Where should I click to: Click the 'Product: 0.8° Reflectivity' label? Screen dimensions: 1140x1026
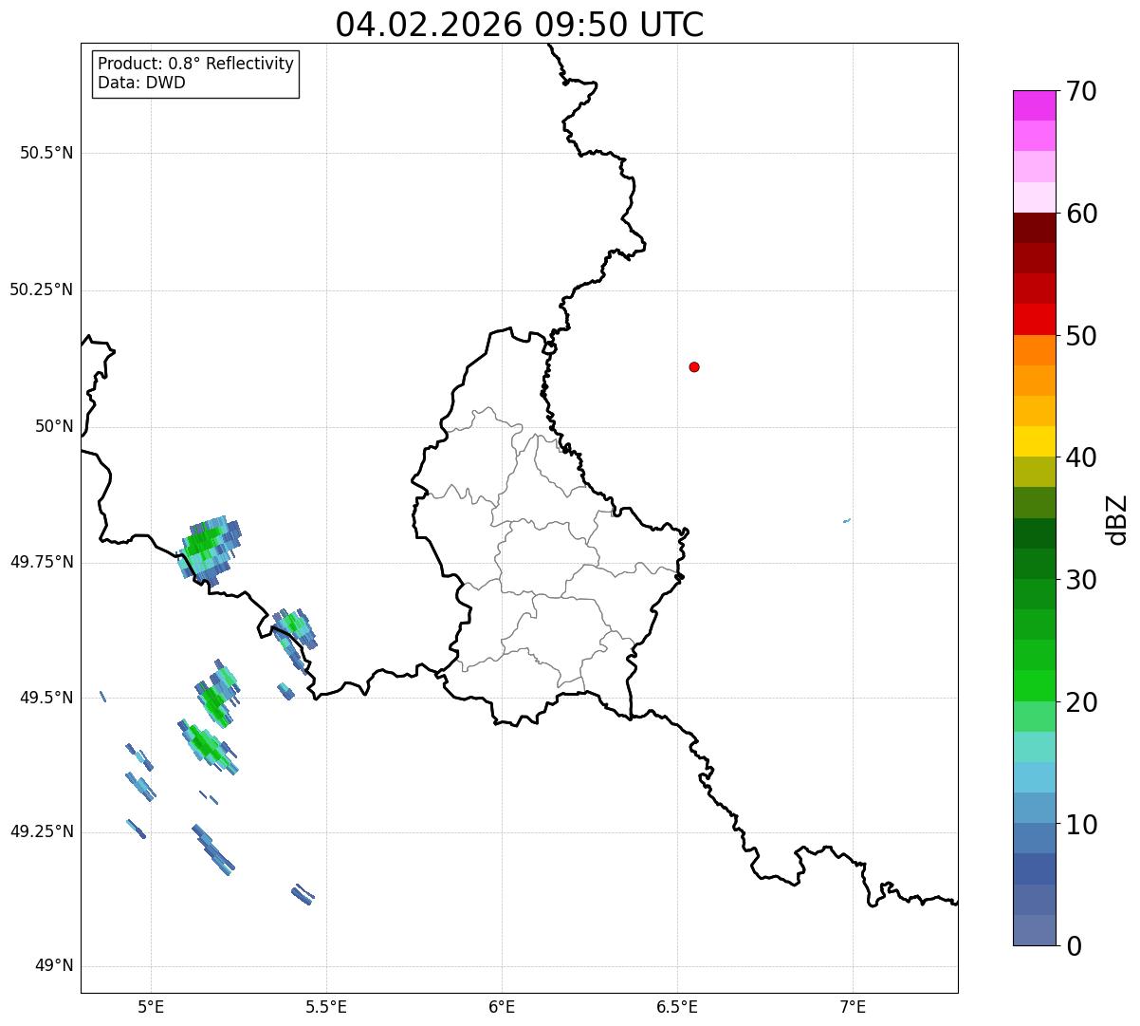196,64
